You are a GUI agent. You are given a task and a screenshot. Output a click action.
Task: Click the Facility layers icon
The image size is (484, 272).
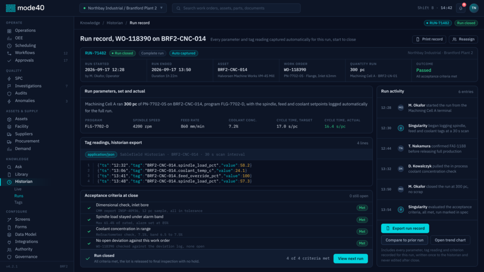click(x=9, y=127)
